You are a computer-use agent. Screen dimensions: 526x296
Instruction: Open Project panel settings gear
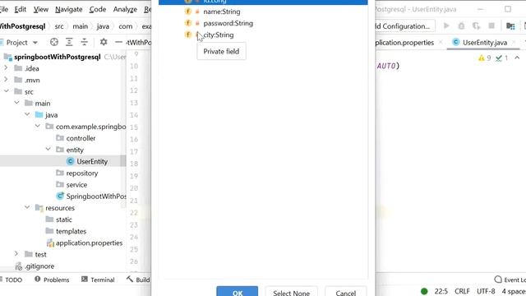[104, 42]
